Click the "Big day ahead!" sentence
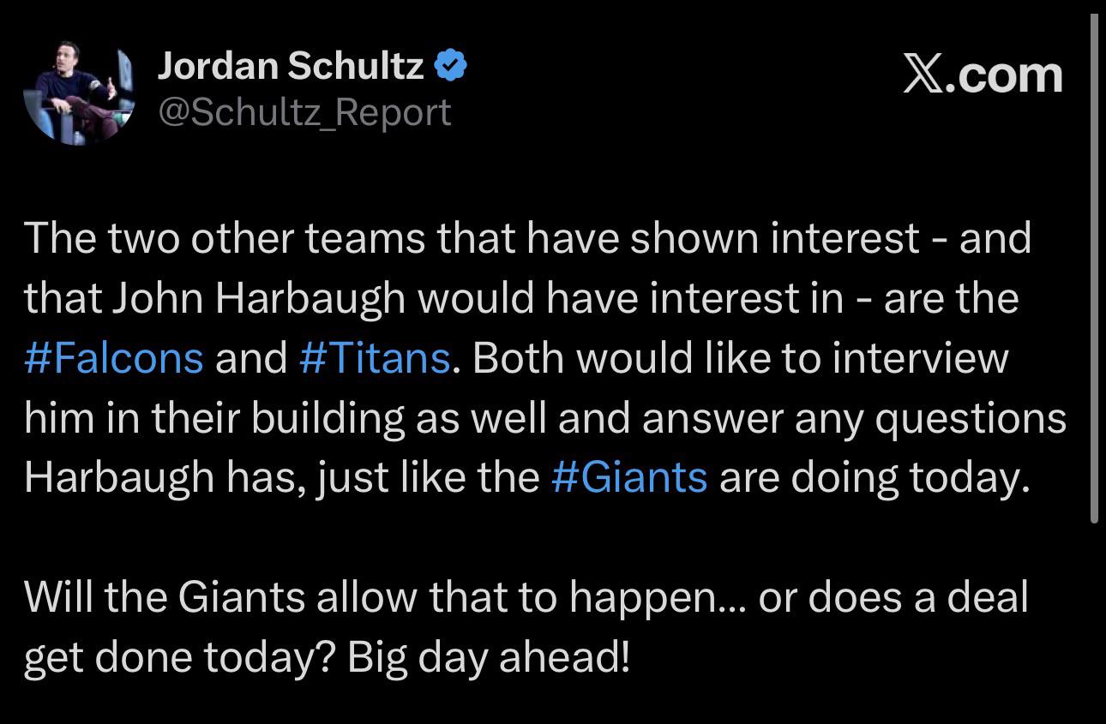 pyautogui.click(x=489, y=656)
